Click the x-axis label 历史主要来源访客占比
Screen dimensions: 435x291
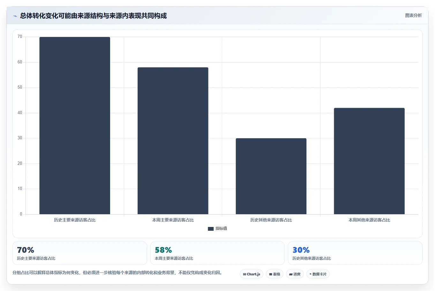(x=75, y=220)
